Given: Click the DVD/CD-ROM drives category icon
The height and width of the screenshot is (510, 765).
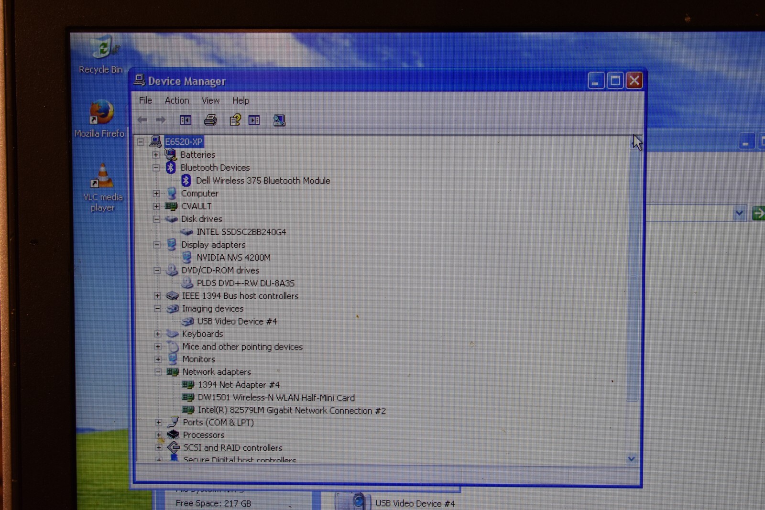Looking at the screenshot, I should (x=172, y=270).
